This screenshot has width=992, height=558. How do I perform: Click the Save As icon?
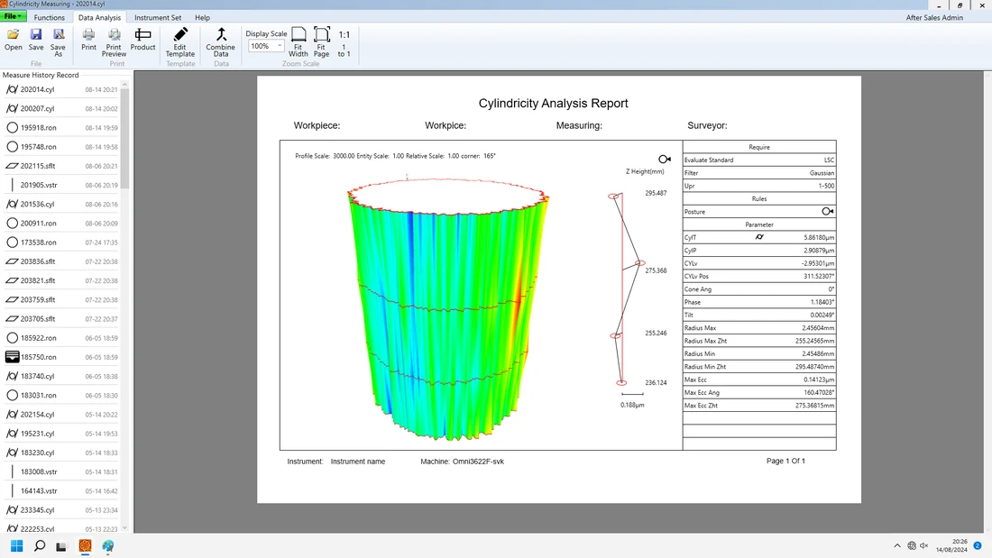(59, 42)
